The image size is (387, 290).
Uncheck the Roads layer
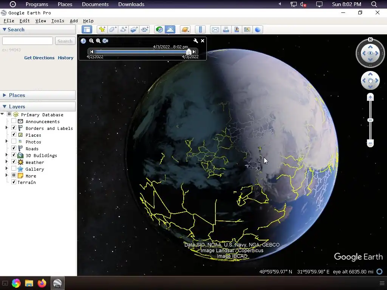coord(14,148)
